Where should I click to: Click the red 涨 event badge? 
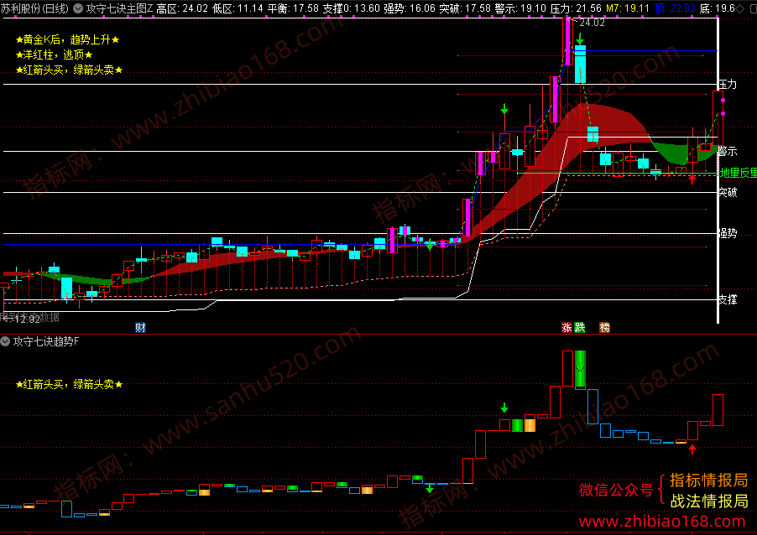click(x=566, y=328)
